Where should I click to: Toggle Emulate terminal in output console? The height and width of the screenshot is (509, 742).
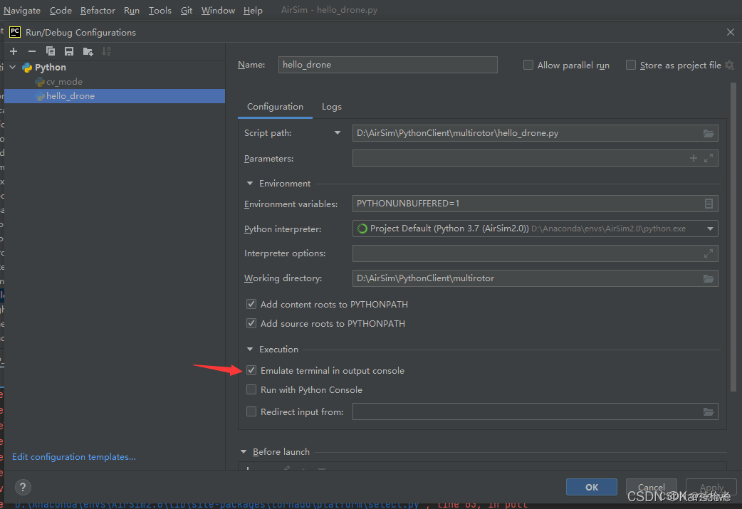pyautogui.click(x=251, y=370)
